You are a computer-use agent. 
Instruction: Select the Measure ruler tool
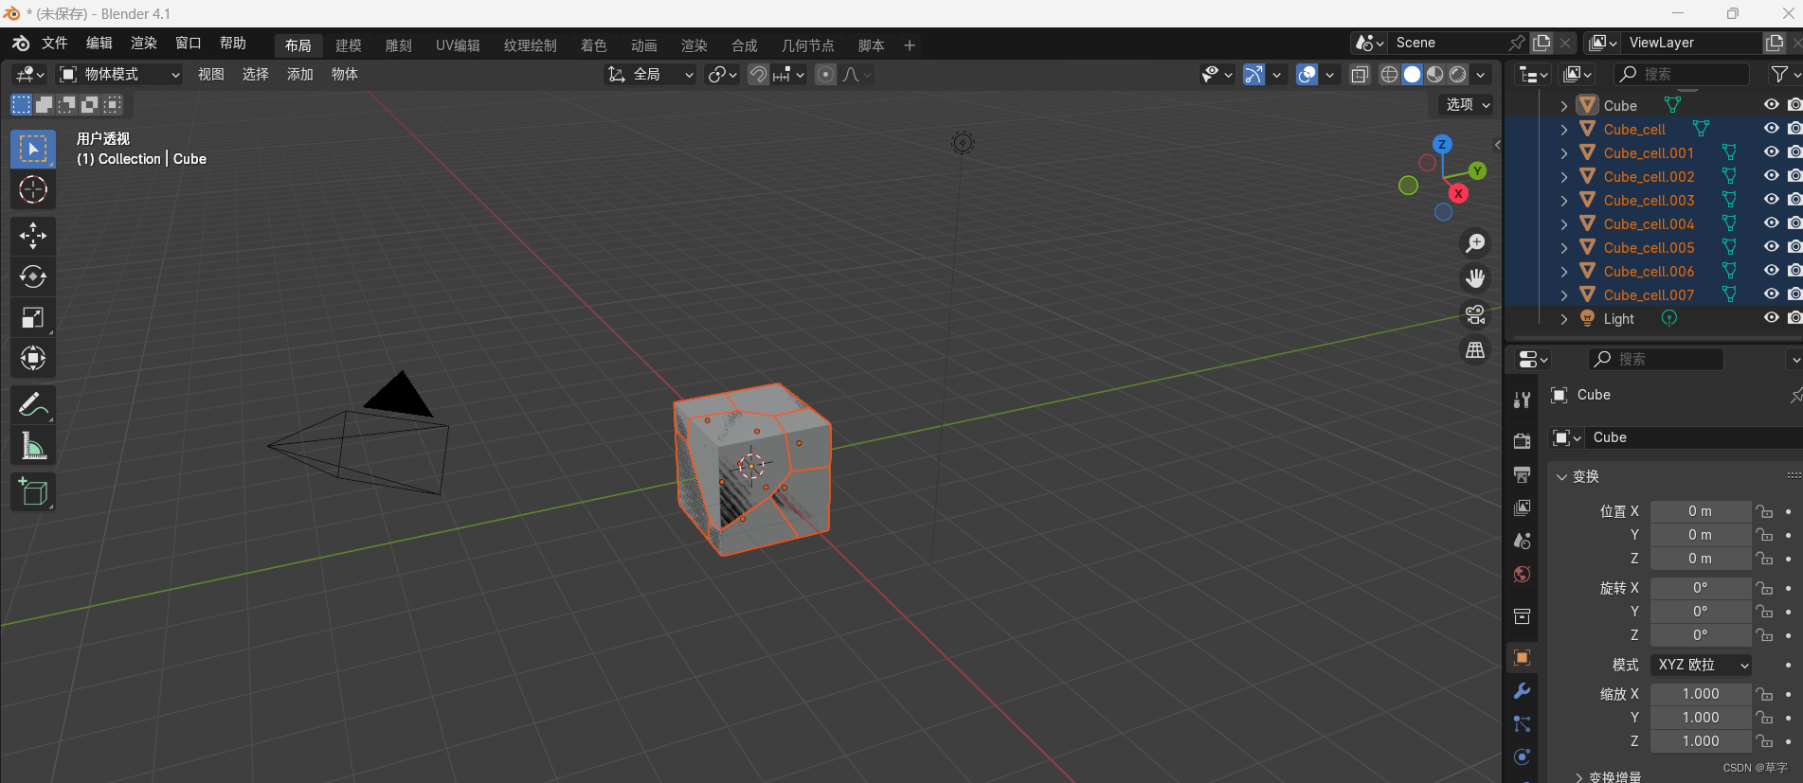tap(33, 445)
